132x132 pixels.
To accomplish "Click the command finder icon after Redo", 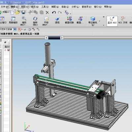I will pos(66,13).
